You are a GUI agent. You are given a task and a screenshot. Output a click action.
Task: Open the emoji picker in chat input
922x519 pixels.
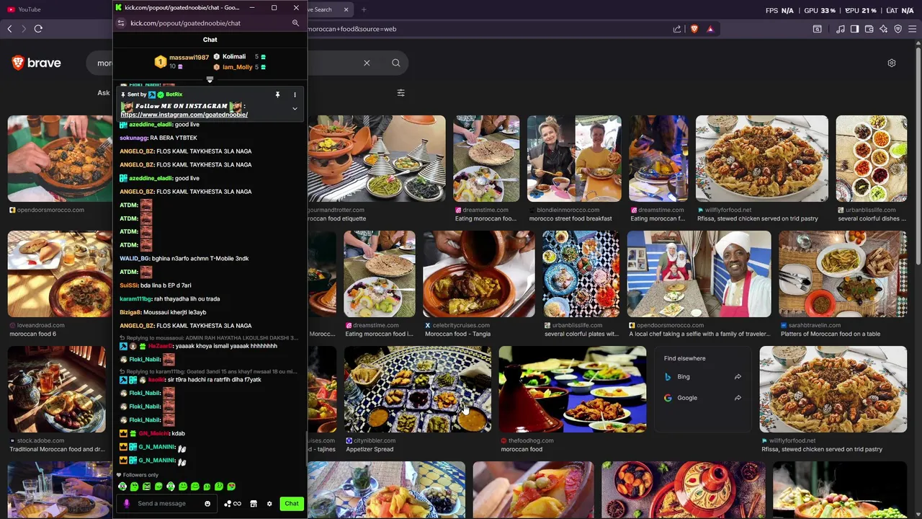click(x=207, y=504)
